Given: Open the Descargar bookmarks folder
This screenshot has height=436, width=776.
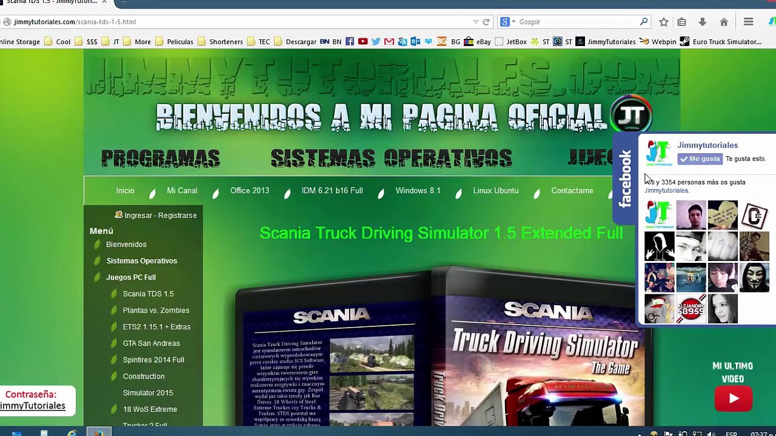Looking at the screenshot, I should click(x=296, y=41).
